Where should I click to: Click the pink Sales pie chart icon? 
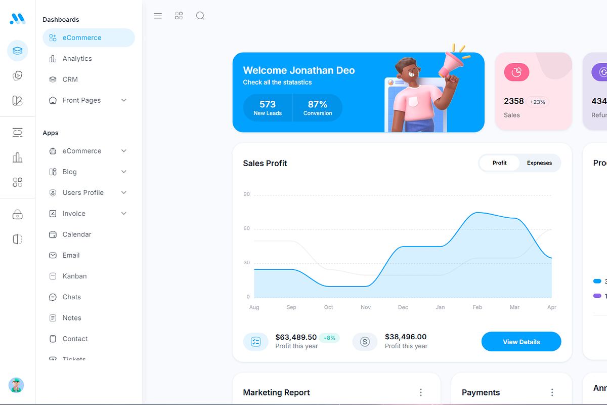click(516, 72)
